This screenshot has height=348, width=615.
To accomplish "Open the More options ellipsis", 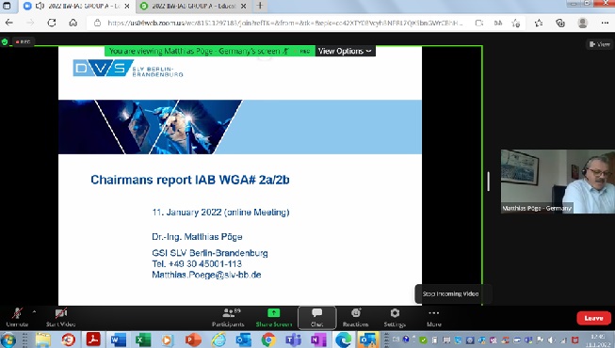I will pyautogui.click(x=434, y=318).
